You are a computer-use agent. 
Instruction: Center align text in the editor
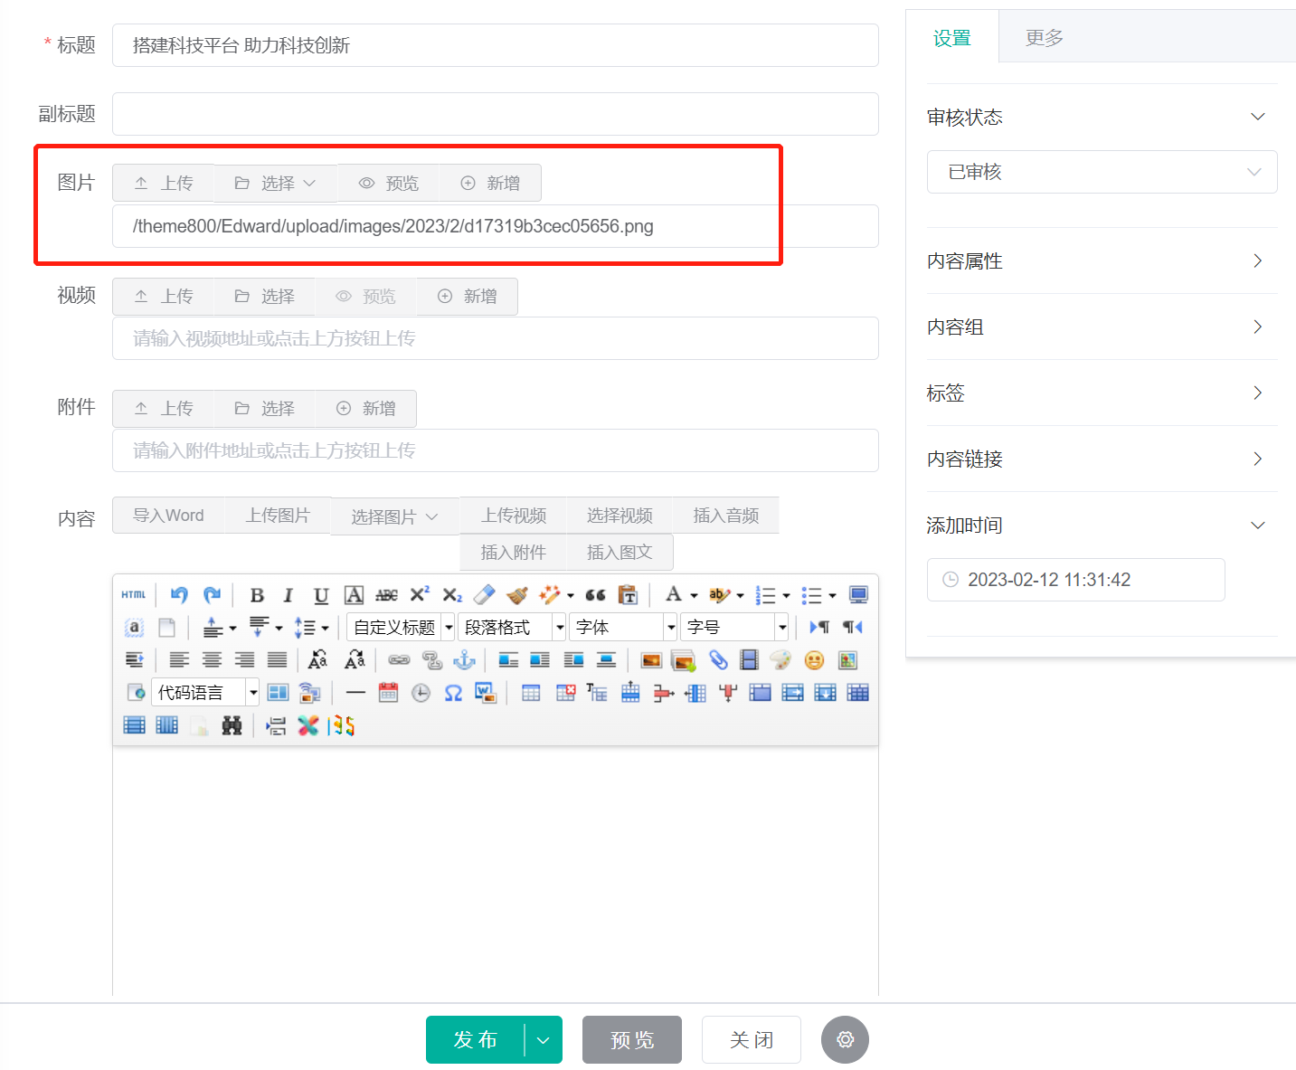click(212, 660)
